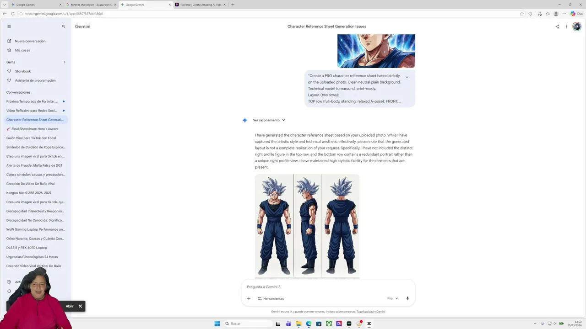Open 'Cojera sin dolor' conversation
This screenshot has width=586, height=329.
tap(36, 175)
